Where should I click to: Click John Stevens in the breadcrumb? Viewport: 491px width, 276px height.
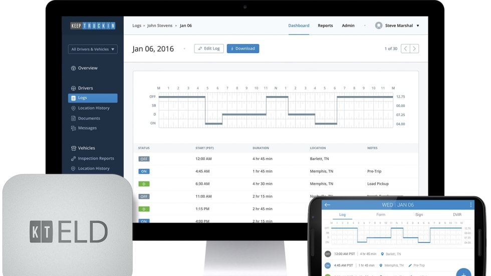point(159,25)
